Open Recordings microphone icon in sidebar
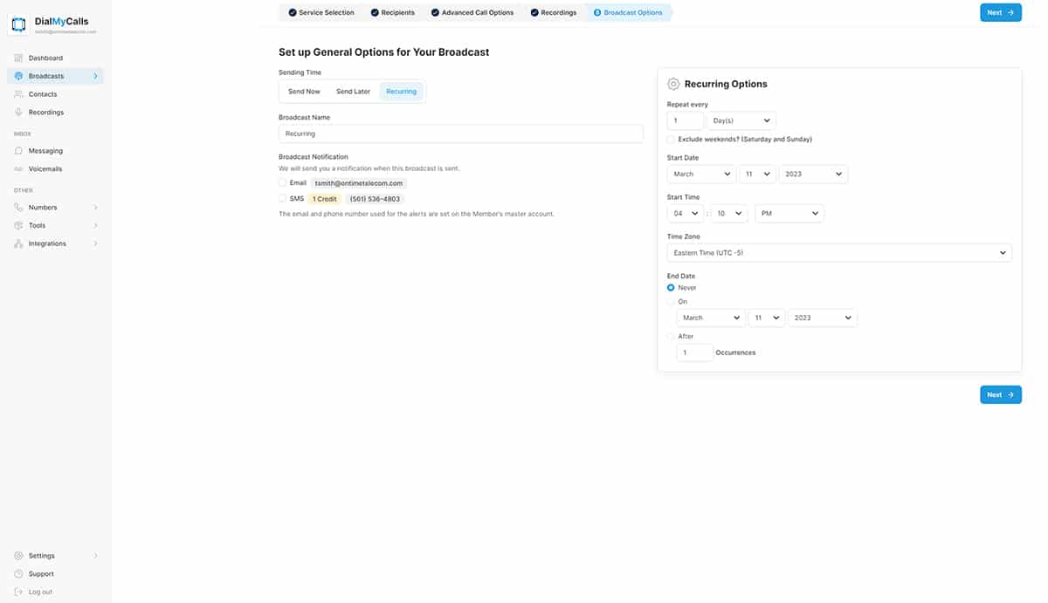The width and height of the screenshot is (1048, 603). pyautogui.click(x=19, y=113)
